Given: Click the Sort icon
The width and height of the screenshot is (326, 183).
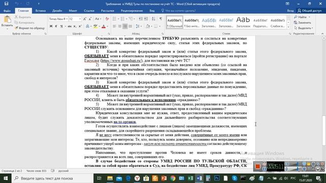Looking at the screenshot, I should (x=153, y=19).
